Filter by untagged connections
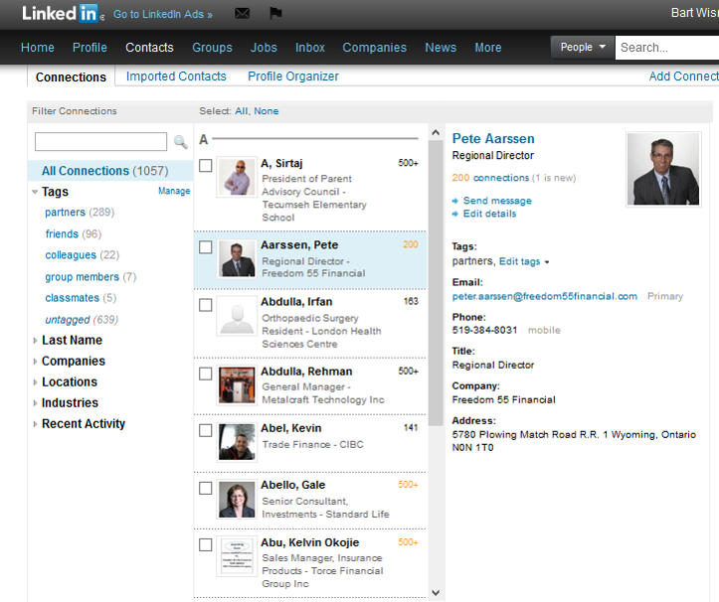 pos(68,320)
